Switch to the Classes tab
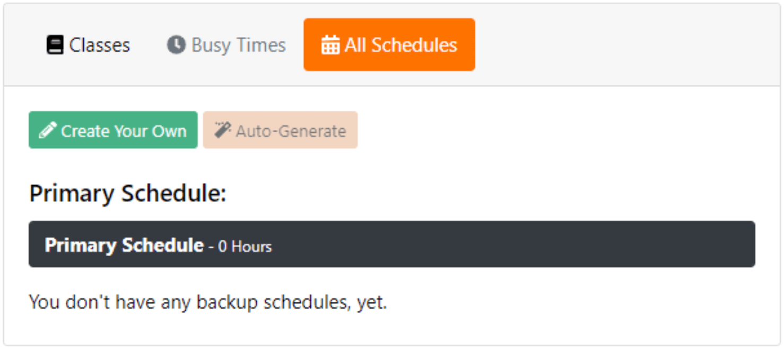 click(88, 45)
